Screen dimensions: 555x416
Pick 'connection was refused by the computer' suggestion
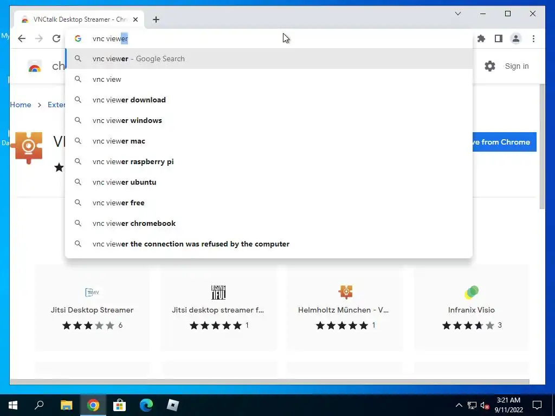pyautogui.click(x=269, y=244)
